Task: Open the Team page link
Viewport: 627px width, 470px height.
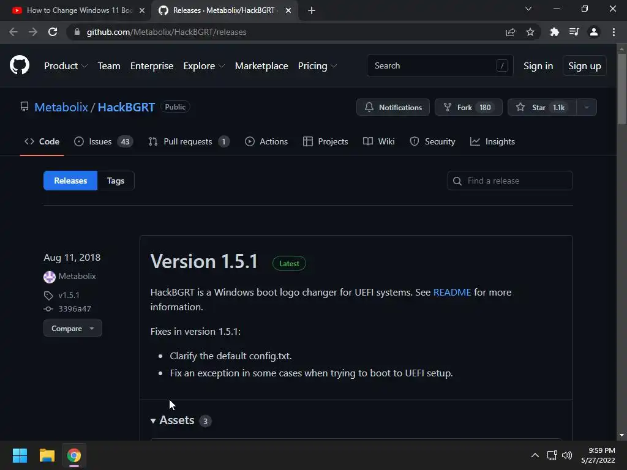Action: point(109,65)
